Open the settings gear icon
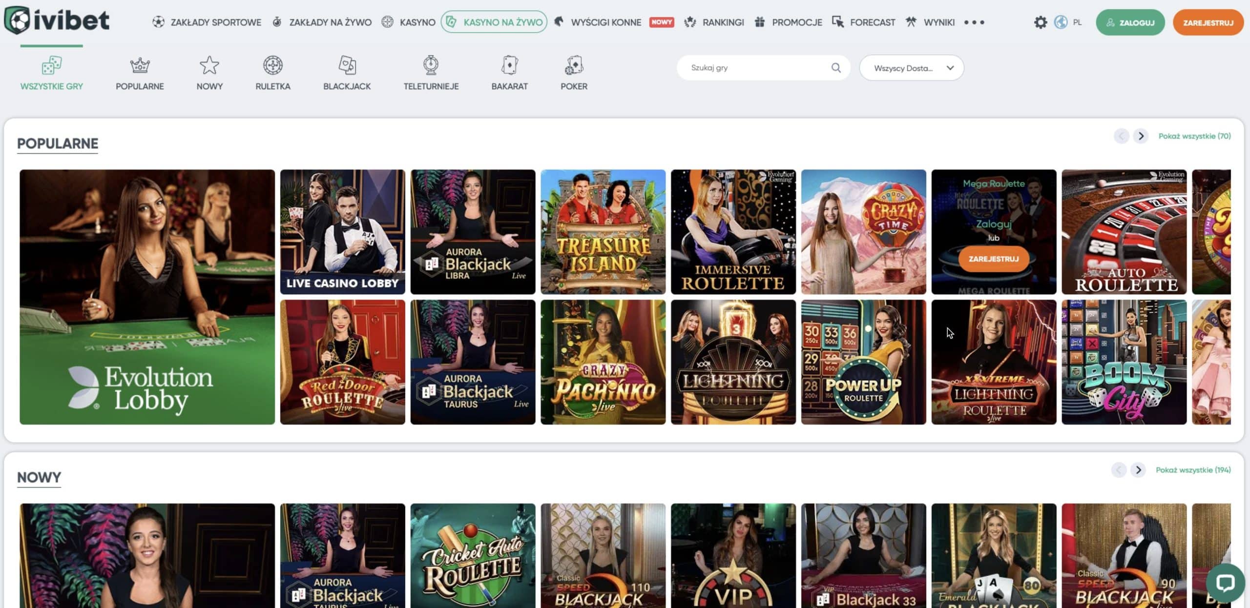The height and width of the screenshot is (608, 1250). pos(1040,22)
